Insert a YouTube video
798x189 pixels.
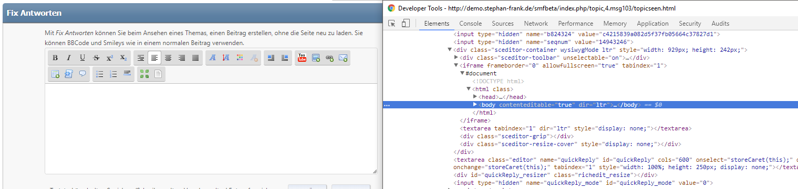click(x=302, y=58)
